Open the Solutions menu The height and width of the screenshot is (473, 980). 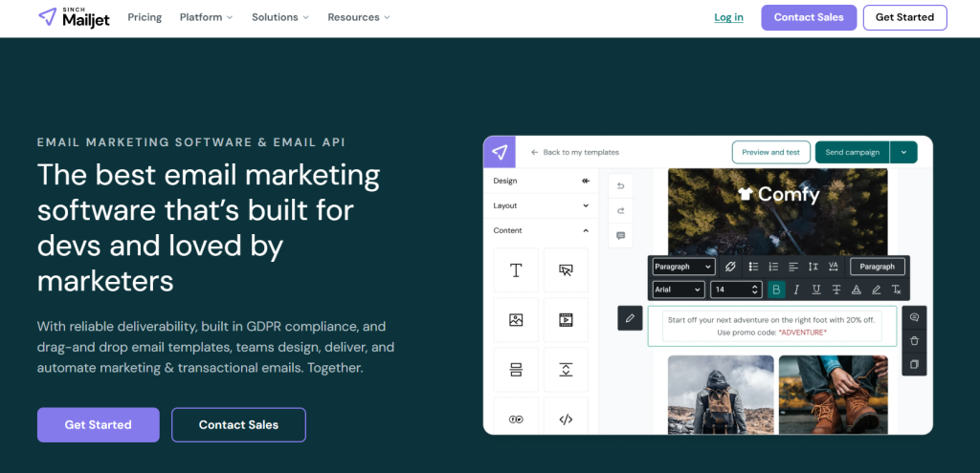coord(280,17)
